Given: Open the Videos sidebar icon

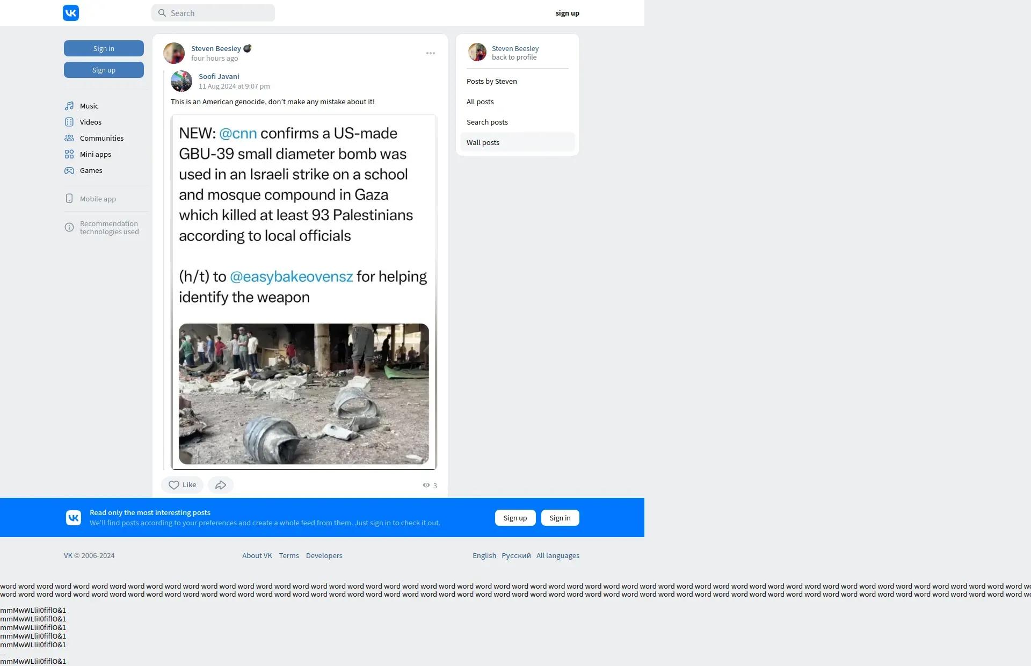Looking at the screenshot, I should click(69, 122).
